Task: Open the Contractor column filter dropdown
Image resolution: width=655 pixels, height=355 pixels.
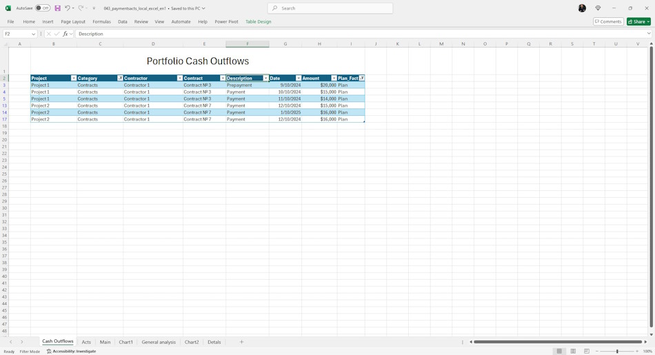Action: (x=180, y=78)
